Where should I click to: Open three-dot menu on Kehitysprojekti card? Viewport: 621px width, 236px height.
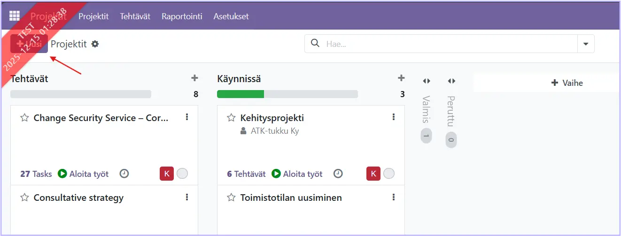(394, 117)
